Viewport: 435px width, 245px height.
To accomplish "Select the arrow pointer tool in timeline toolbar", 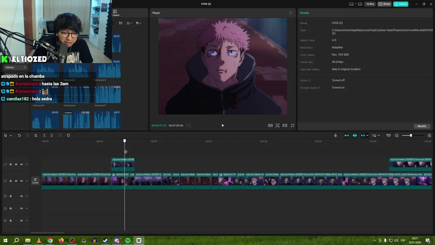I will tap(5, 135).
